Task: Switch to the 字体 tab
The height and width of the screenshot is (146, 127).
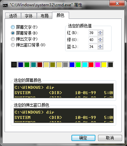Action: pyautogui.click(x=29, y=16)
